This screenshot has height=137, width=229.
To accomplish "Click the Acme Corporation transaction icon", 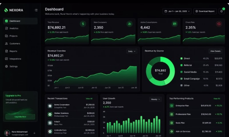I will 50,106.
